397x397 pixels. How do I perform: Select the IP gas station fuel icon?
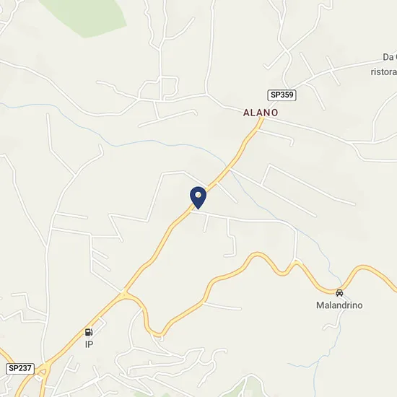coord(89,332)
